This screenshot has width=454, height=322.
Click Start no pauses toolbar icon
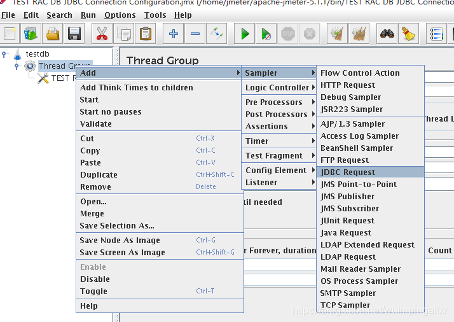[x=266, y=34]
